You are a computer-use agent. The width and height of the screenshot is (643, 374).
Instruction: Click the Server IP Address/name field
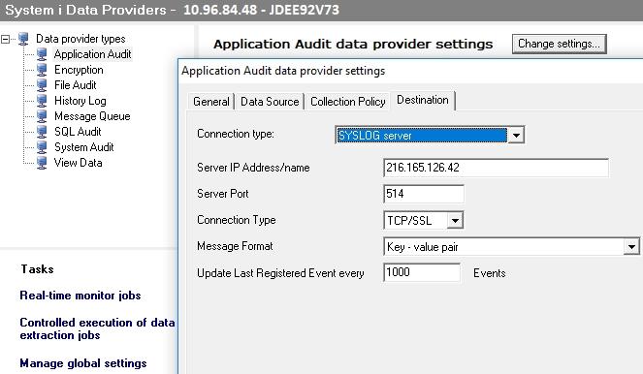(496, 168)
